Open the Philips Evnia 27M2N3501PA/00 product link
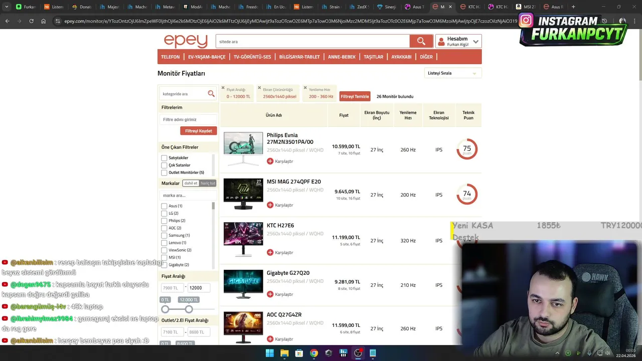 click(x=290, y=138)
